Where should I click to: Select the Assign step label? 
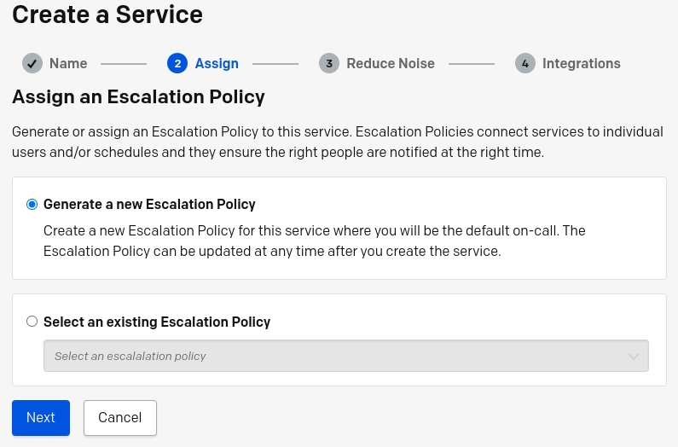click(x=217, y=64)
